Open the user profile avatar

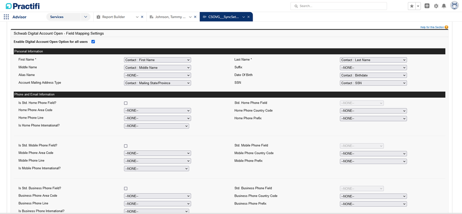454,6
